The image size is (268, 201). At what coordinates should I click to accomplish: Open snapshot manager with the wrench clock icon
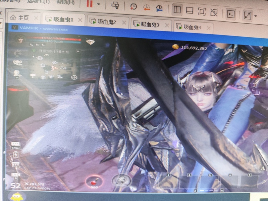pyautogui.click(x=159, y=8)
